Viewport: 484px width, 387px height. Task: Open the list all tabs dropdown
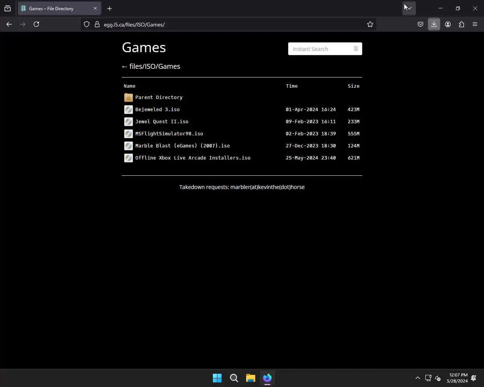tap(409, 8)
